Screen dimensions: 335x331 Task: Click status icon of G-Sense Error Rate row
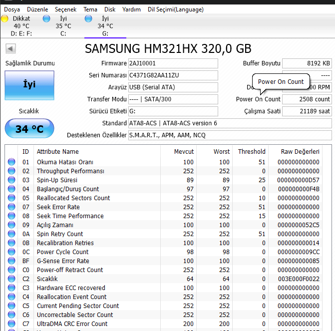coord(11,261)
